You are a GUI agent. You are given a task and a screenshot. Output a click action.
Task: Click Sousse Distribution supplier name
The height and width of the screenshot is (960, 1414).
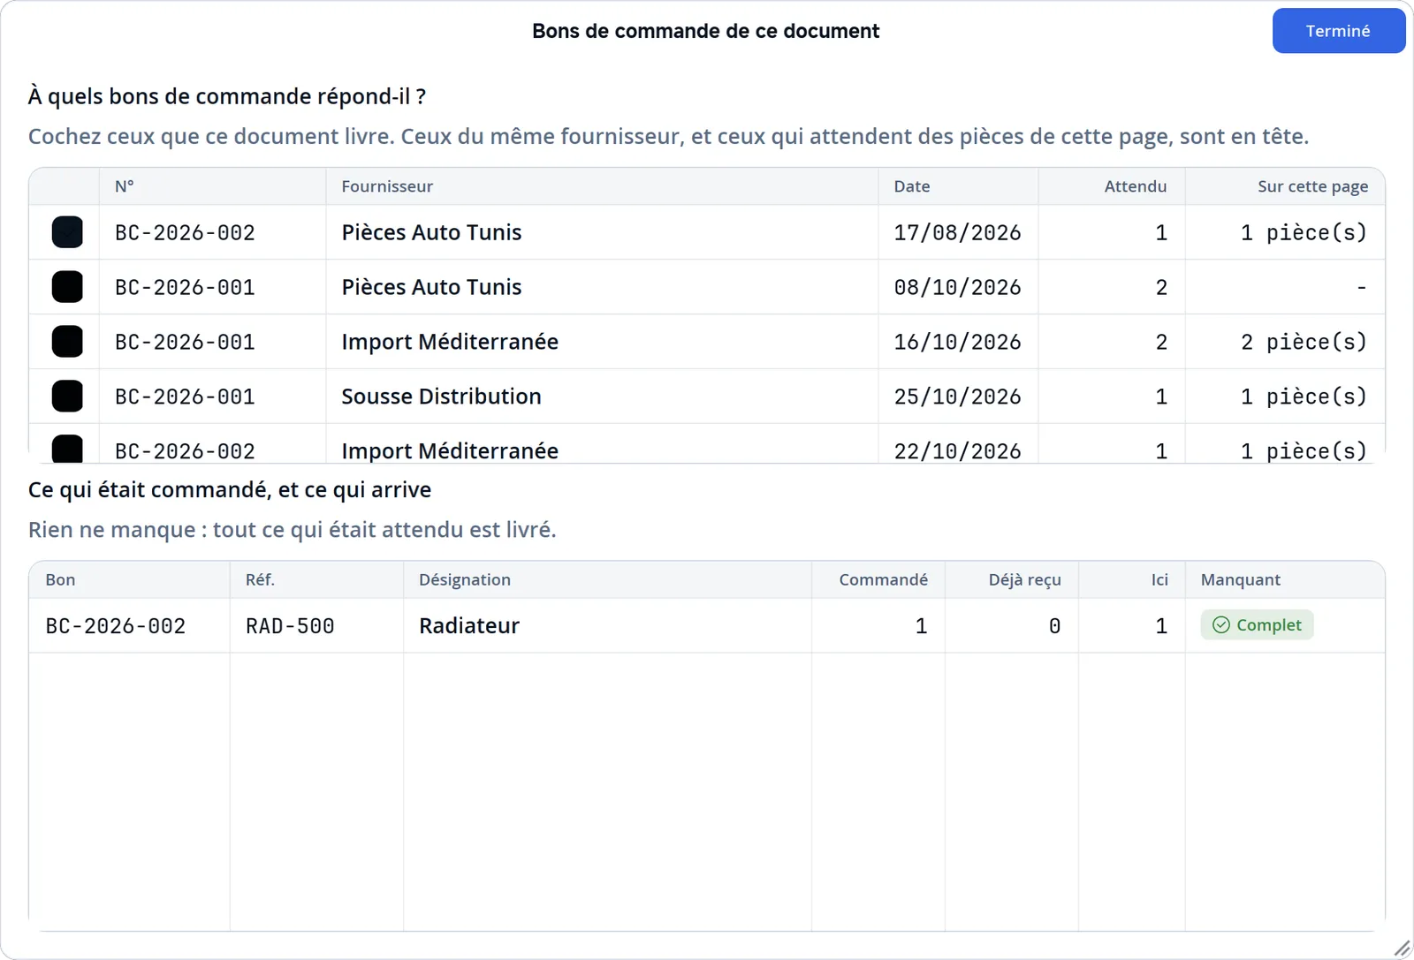(x=441, y=397)
